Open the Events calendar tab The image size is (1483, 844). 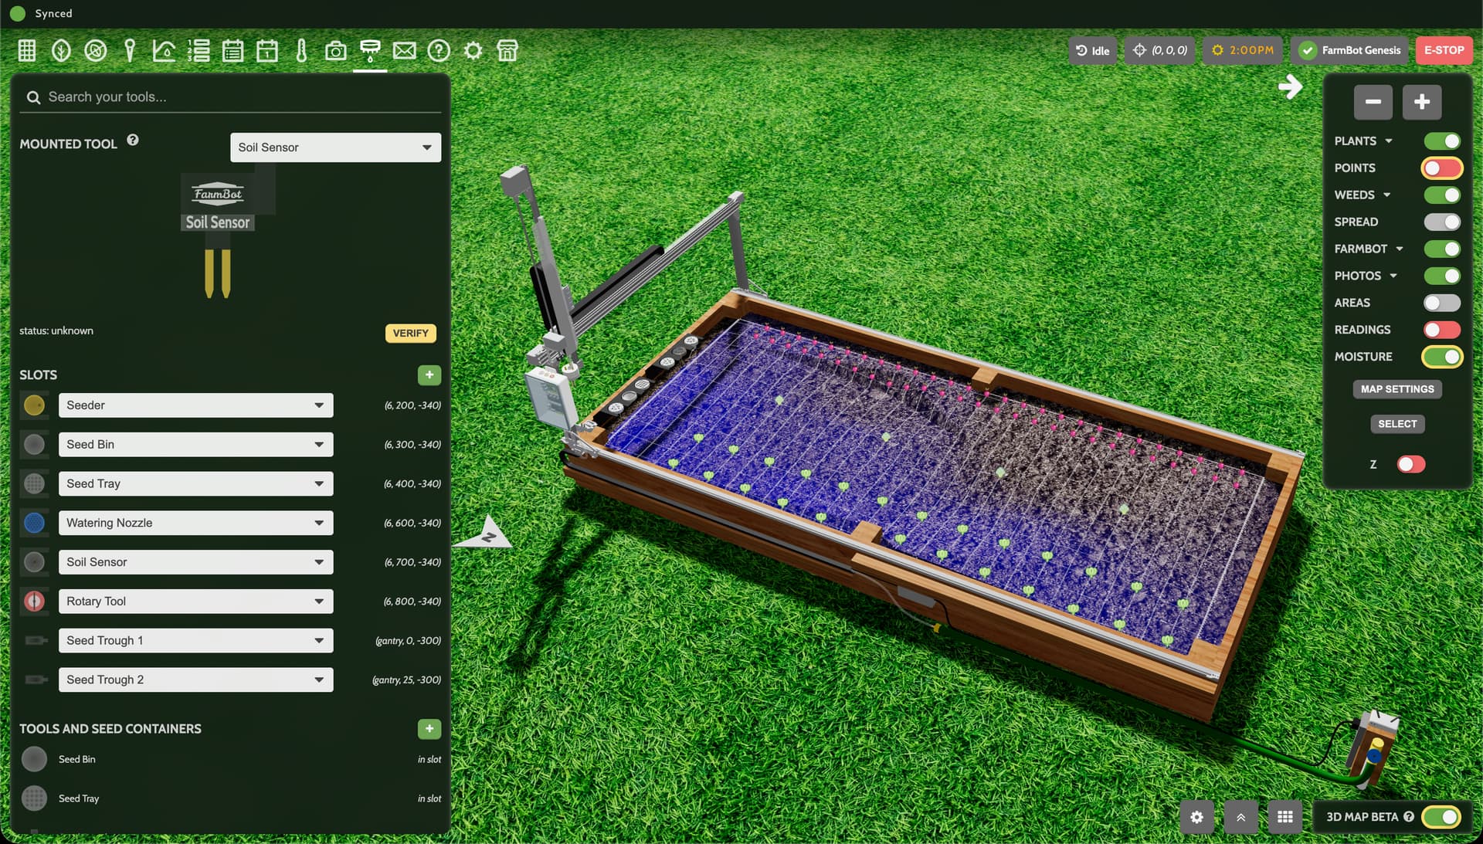[267, 51]
